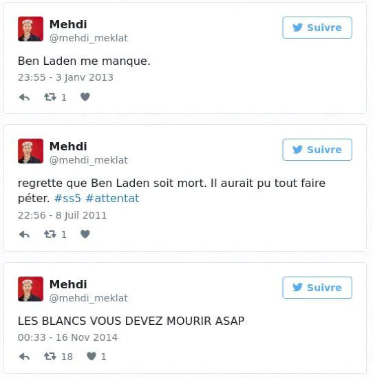This screenshot has height=378, width=373.
Task: Click @mehdi_meklat handle on second tweet
Action: pos(89,160)
